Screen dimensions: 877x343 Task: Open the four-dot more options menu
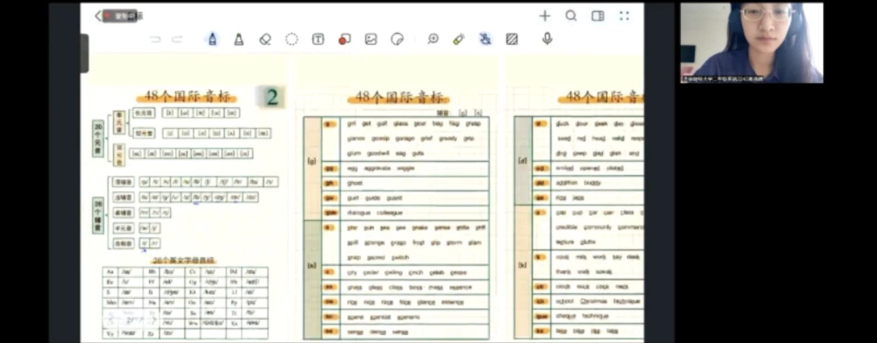(624, 16)
